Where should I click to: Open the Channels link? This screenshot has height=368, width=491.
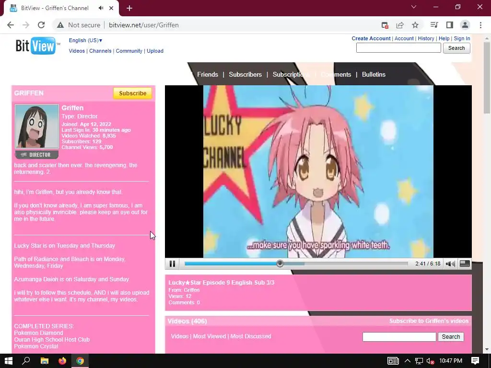[100, 51]
